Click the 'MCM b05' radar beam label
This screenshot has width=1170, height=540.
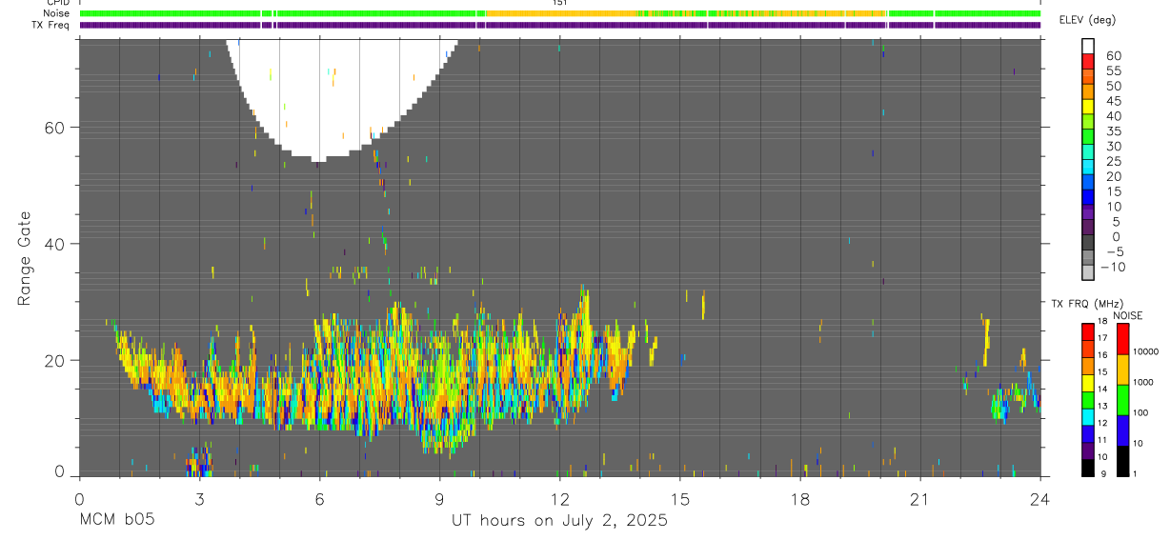pos(116,520)
